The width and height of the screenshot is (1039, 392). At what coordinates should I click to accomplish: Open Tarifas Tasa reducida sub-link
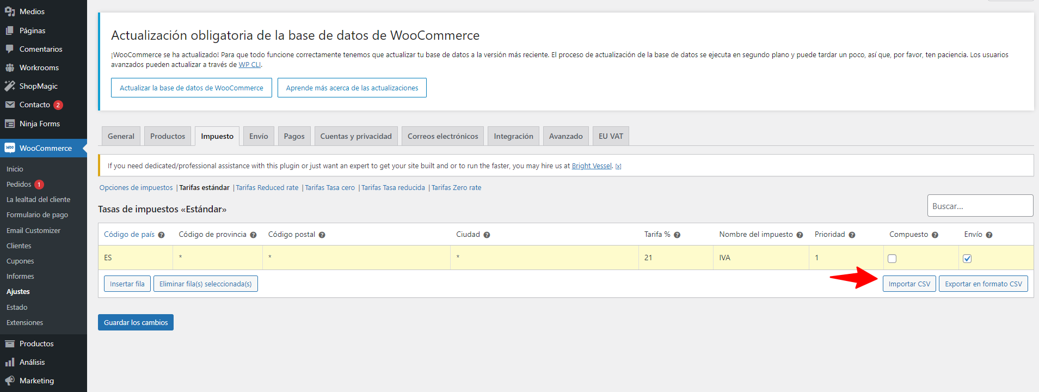click(393, 188)
